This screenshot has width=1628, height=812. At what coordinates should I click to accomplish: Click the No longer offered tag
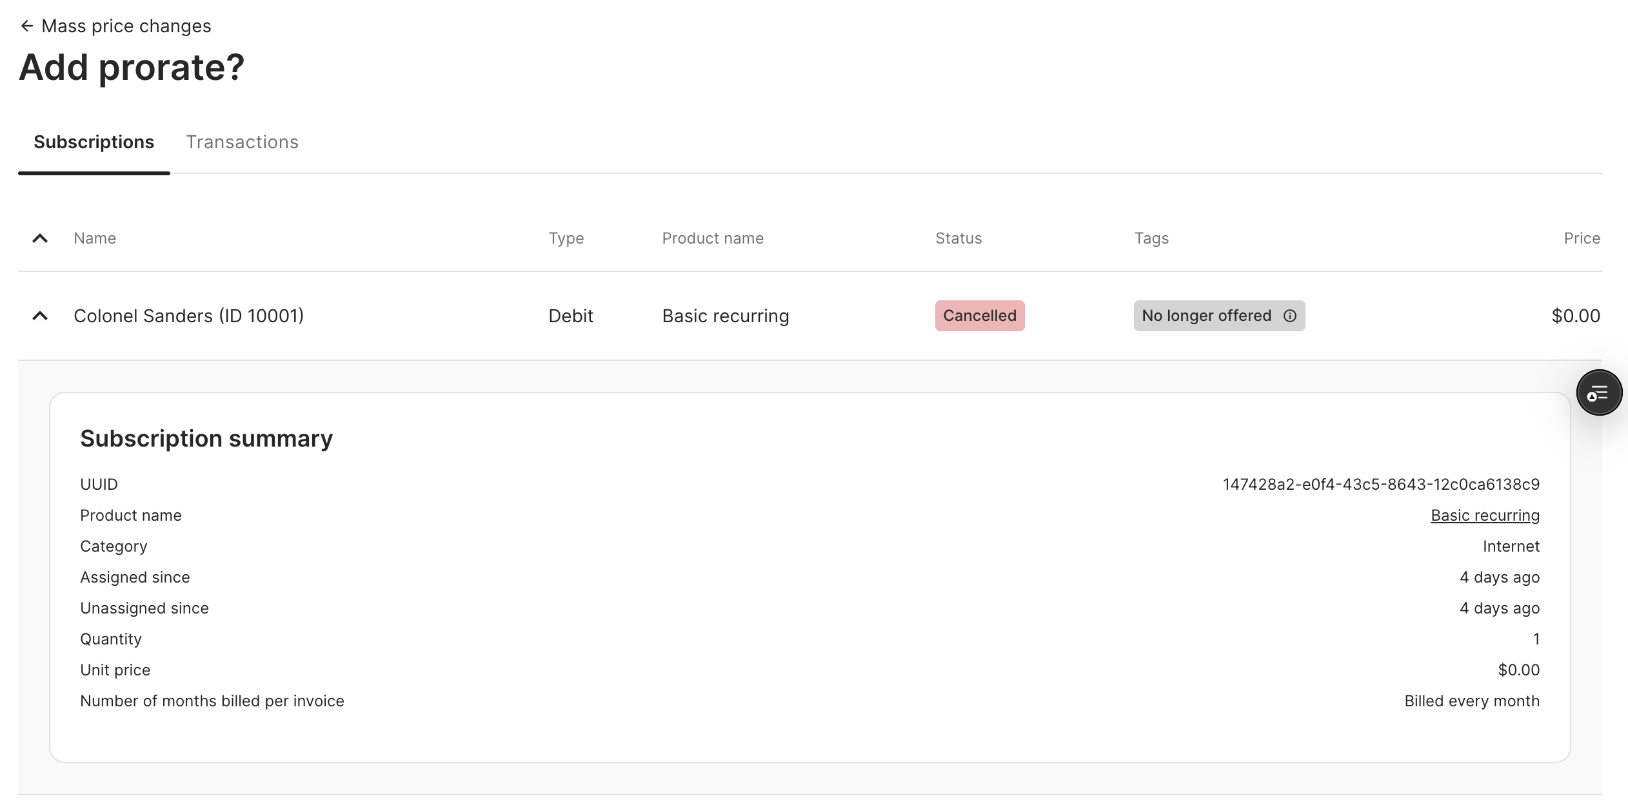[1219, 316]
